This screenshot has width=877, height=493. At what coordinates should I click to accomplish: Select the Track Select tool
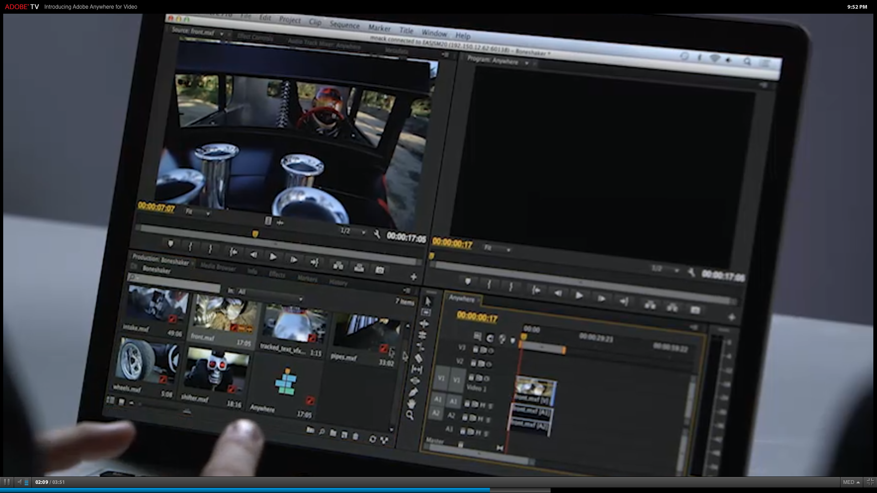[x=426, y=313]
